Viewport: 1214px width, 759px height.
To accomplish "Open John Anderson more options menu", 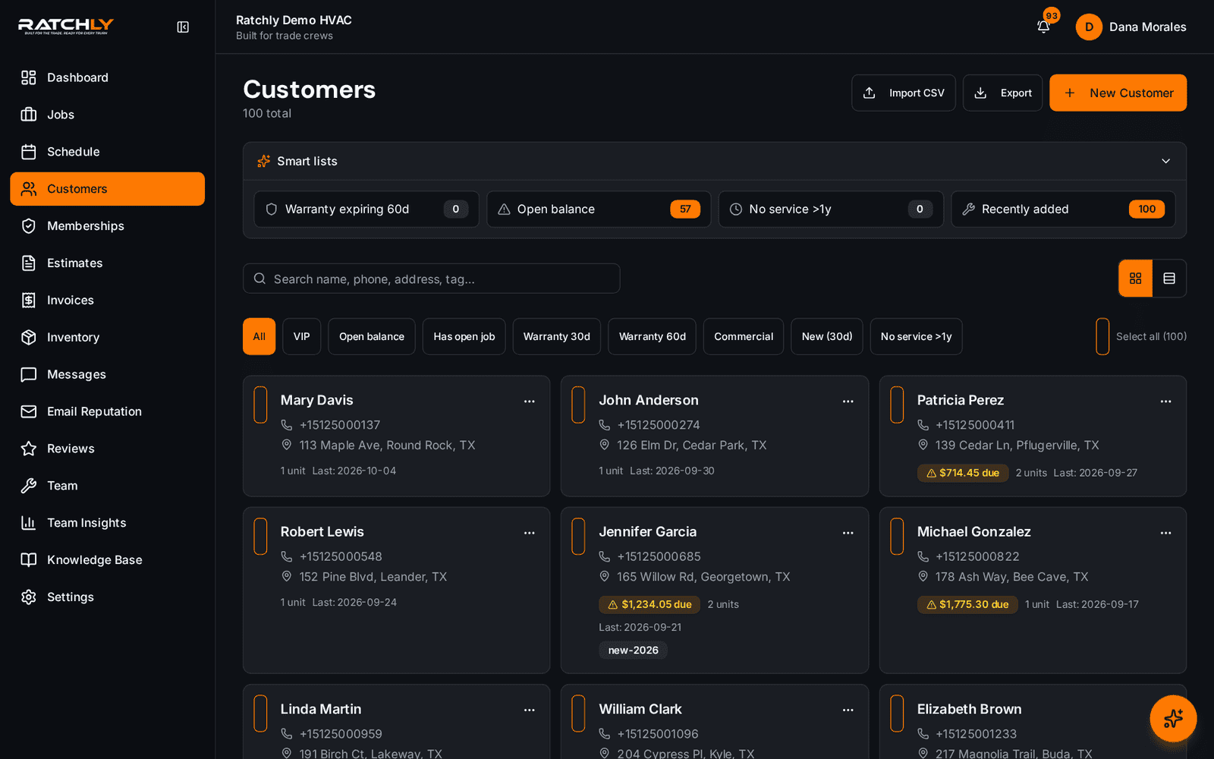I will [848, 402].
